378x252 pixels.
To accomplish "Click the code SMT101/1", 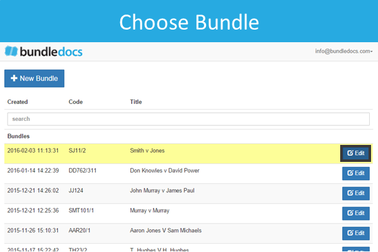I will tap(81, 211).
